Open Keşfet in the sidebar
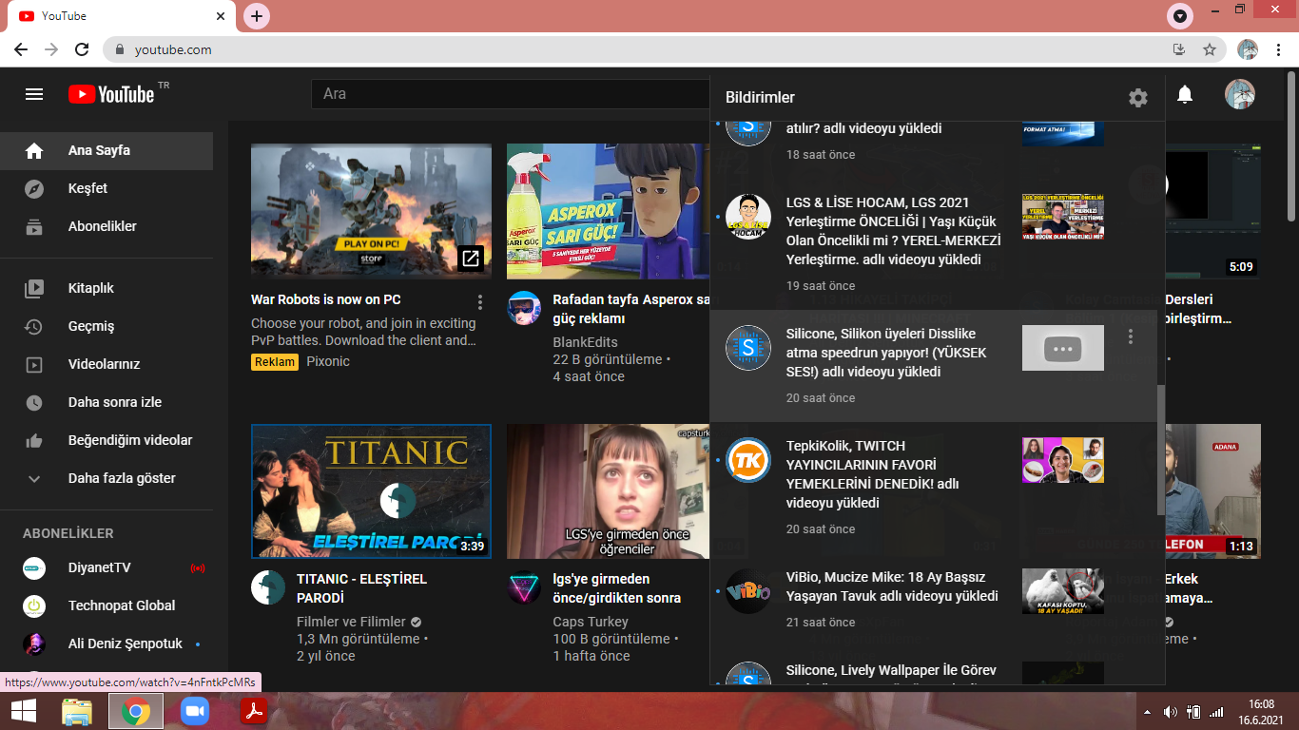Screen dimensions: 1299x730 (107, 188)
